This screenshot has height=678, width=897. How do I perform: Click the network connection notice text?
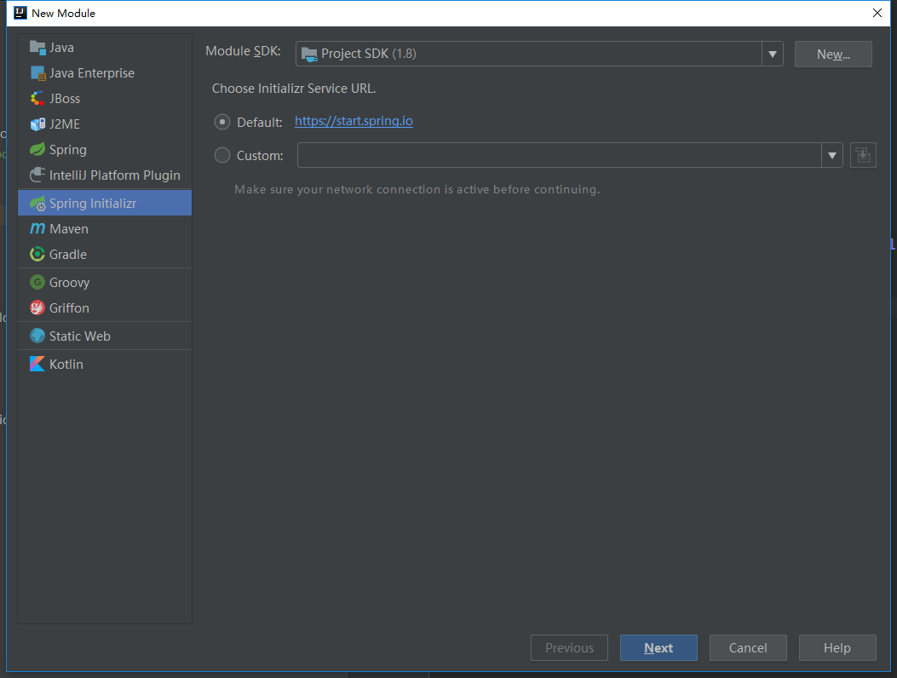tap(417, 189)
